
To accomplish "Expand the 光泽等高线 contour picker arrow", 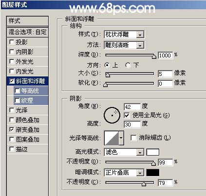I will (x=121, y=138).
